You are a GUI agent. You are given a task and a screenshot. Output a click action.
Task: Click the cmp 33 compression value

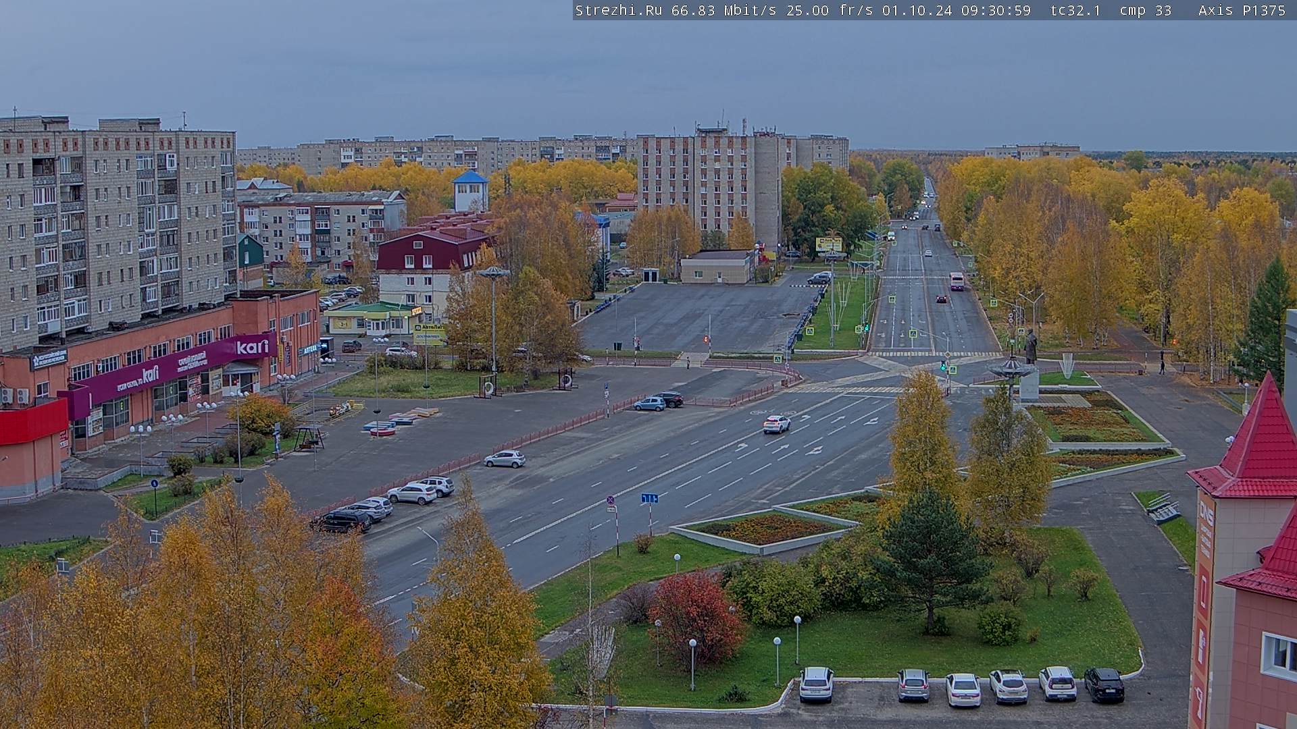[x=1145, y=10]
